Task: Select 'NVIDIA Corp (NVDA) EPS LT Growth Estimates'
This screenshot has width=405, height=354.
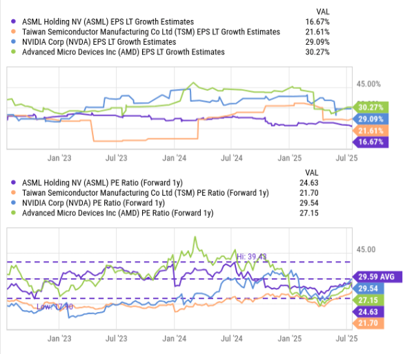Action: 99,42
